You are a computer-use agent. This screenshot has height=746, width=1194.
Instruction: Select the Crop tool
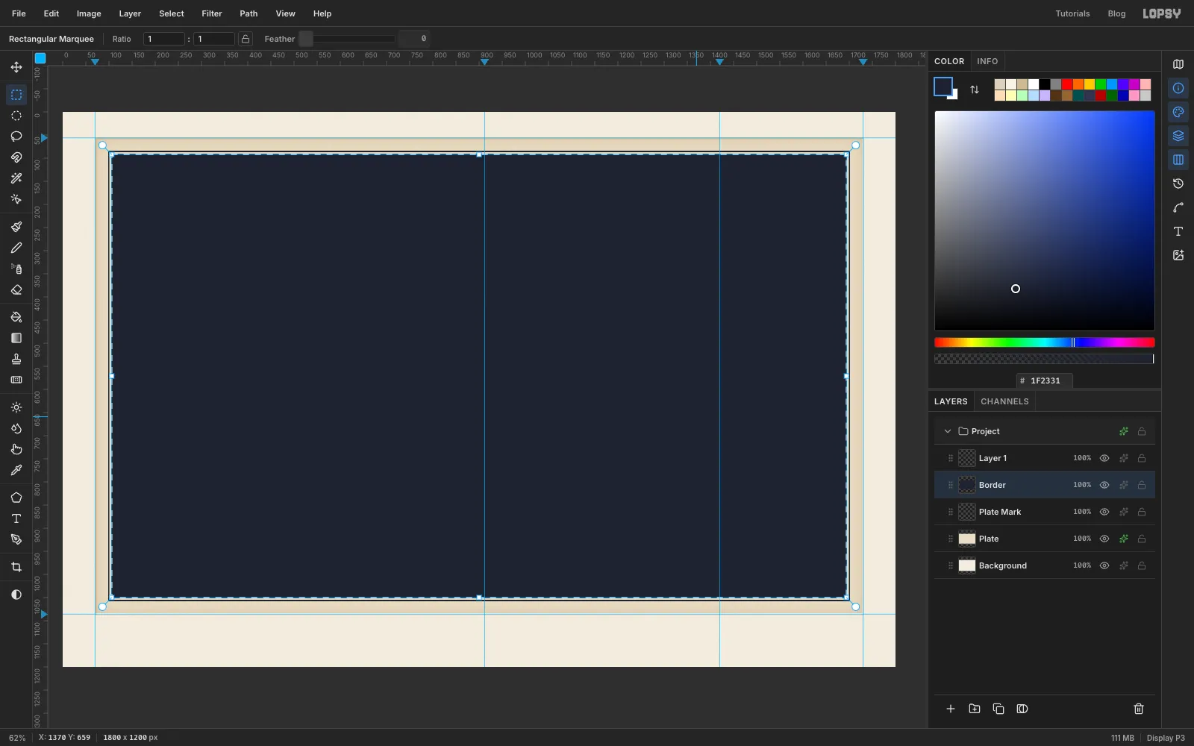(x=16, y=567)
